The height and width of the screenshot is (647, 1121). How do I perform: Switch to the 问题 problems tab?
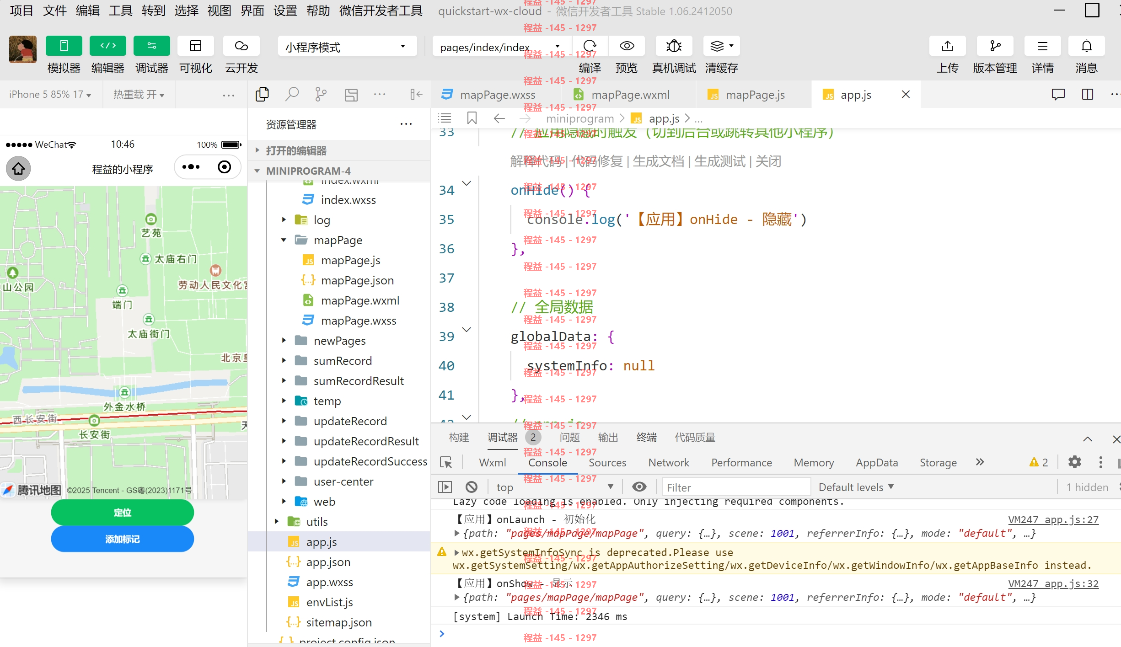(570, 438)
